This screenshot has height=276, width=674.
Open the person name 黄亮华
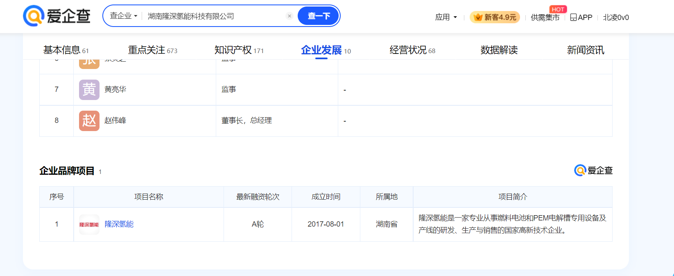coord(115,89)
